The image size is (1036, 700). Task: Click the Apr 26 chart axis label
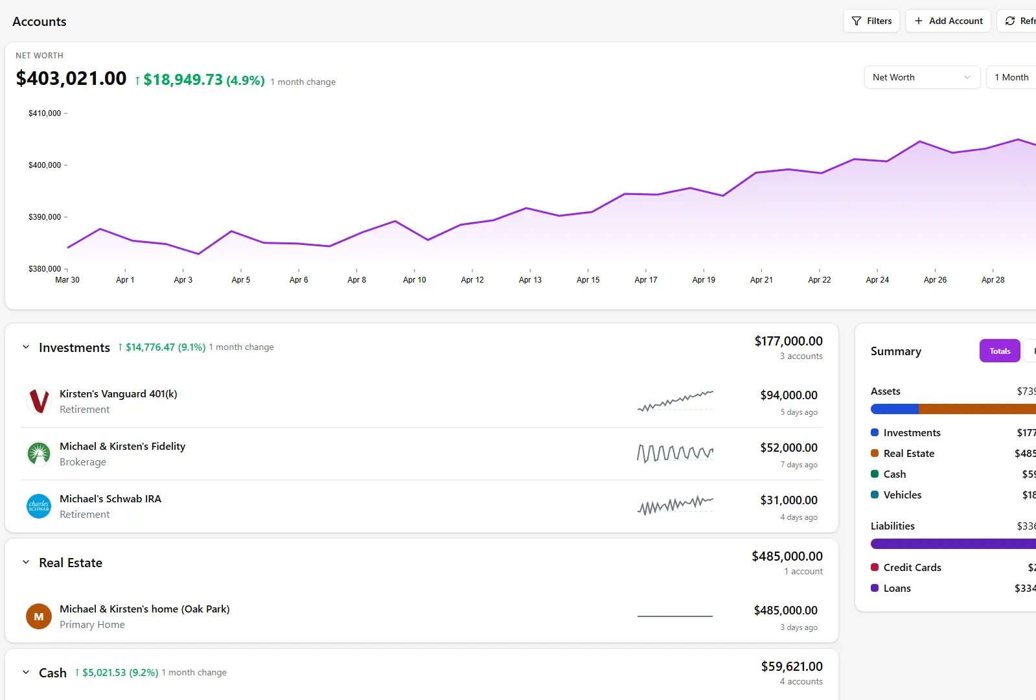pyautogui.click(x=935, y=280)
